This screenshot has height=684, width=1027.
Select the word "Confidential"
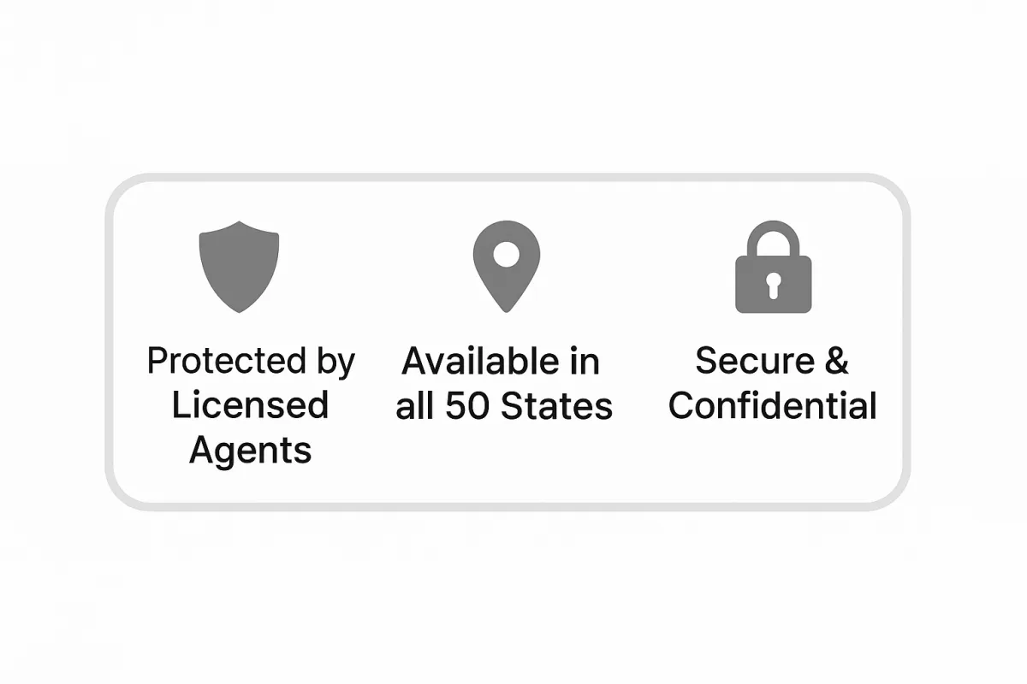pyautogui.click(x=773, y=405)
